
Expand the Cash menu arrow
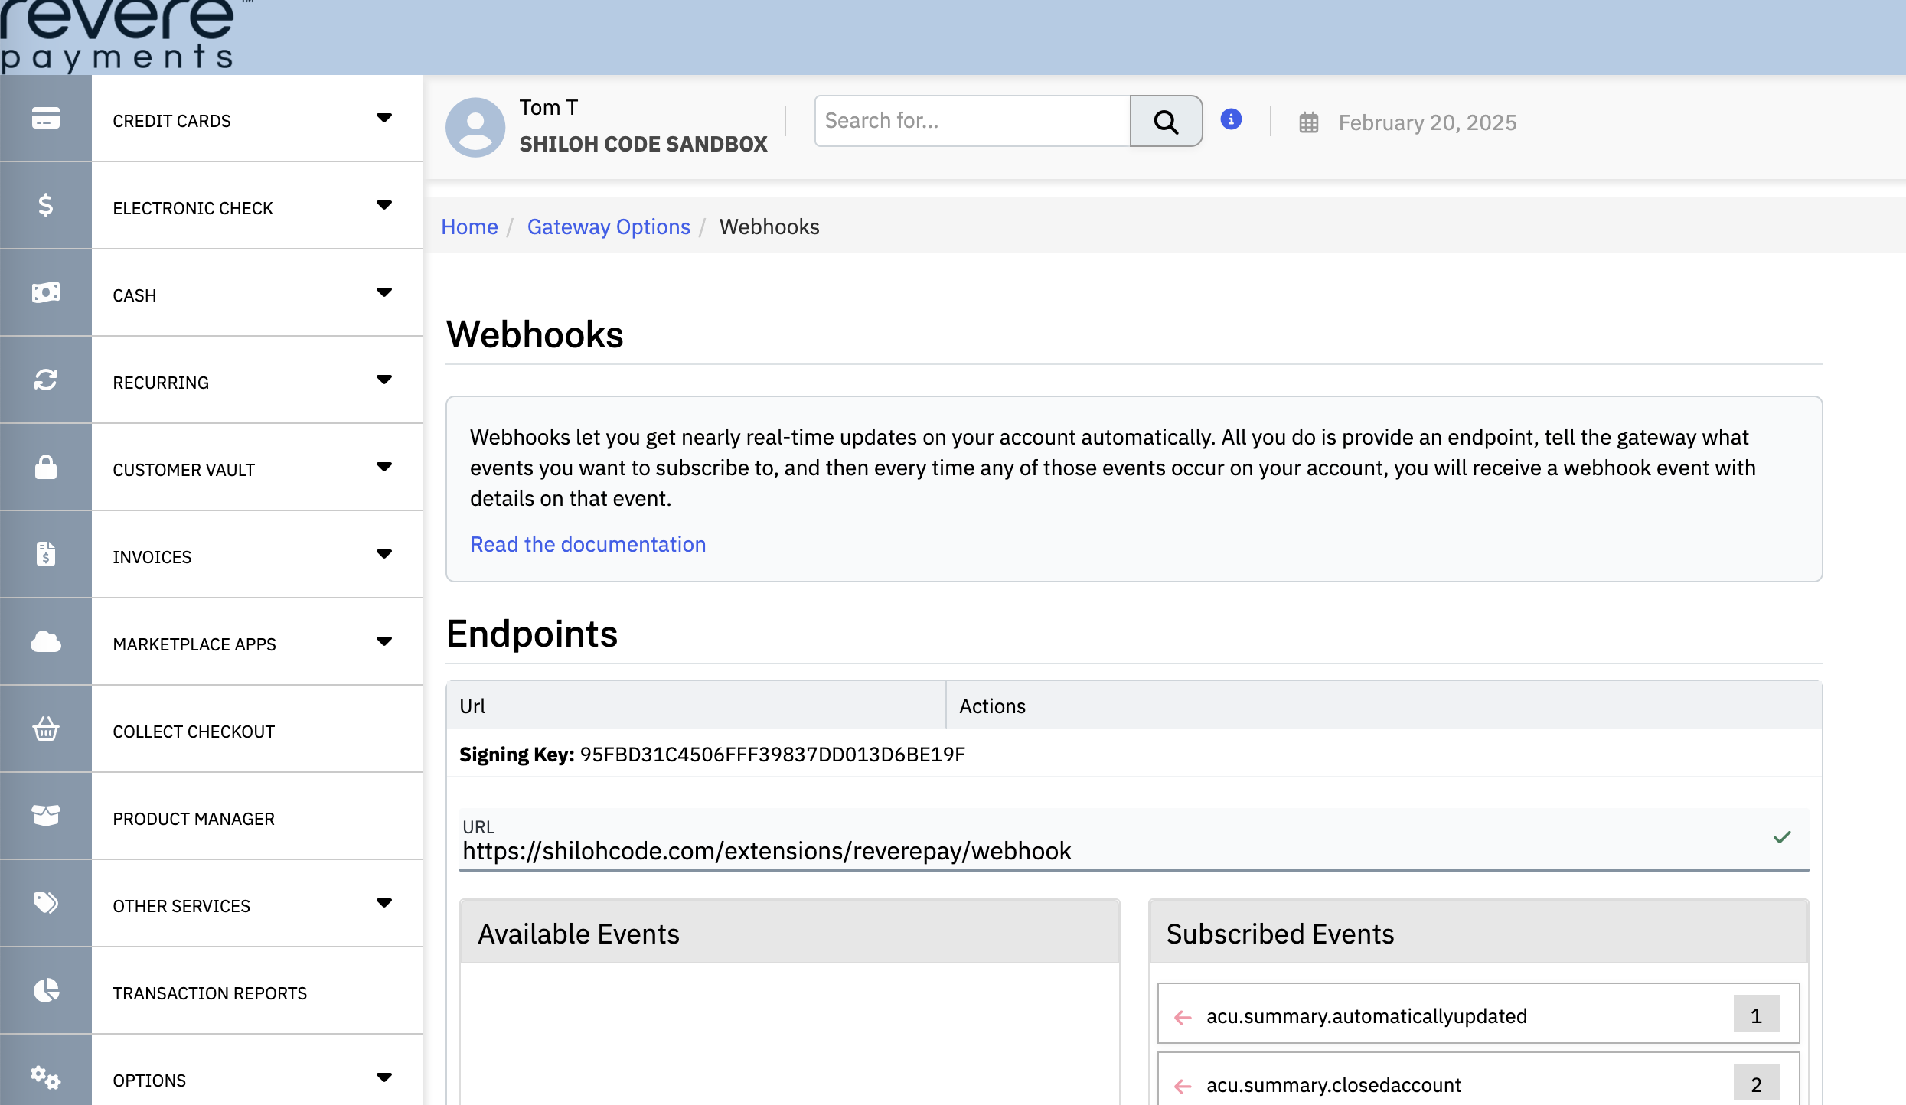[x=384, y=292]
